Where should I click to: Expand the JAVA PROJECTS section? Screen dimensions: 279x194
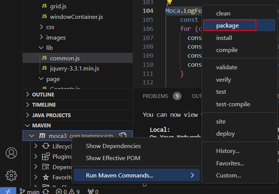click(27, 115)
